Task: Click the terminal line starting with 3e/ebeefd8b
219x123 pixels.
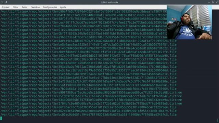Action: click(x=88, y=52)
